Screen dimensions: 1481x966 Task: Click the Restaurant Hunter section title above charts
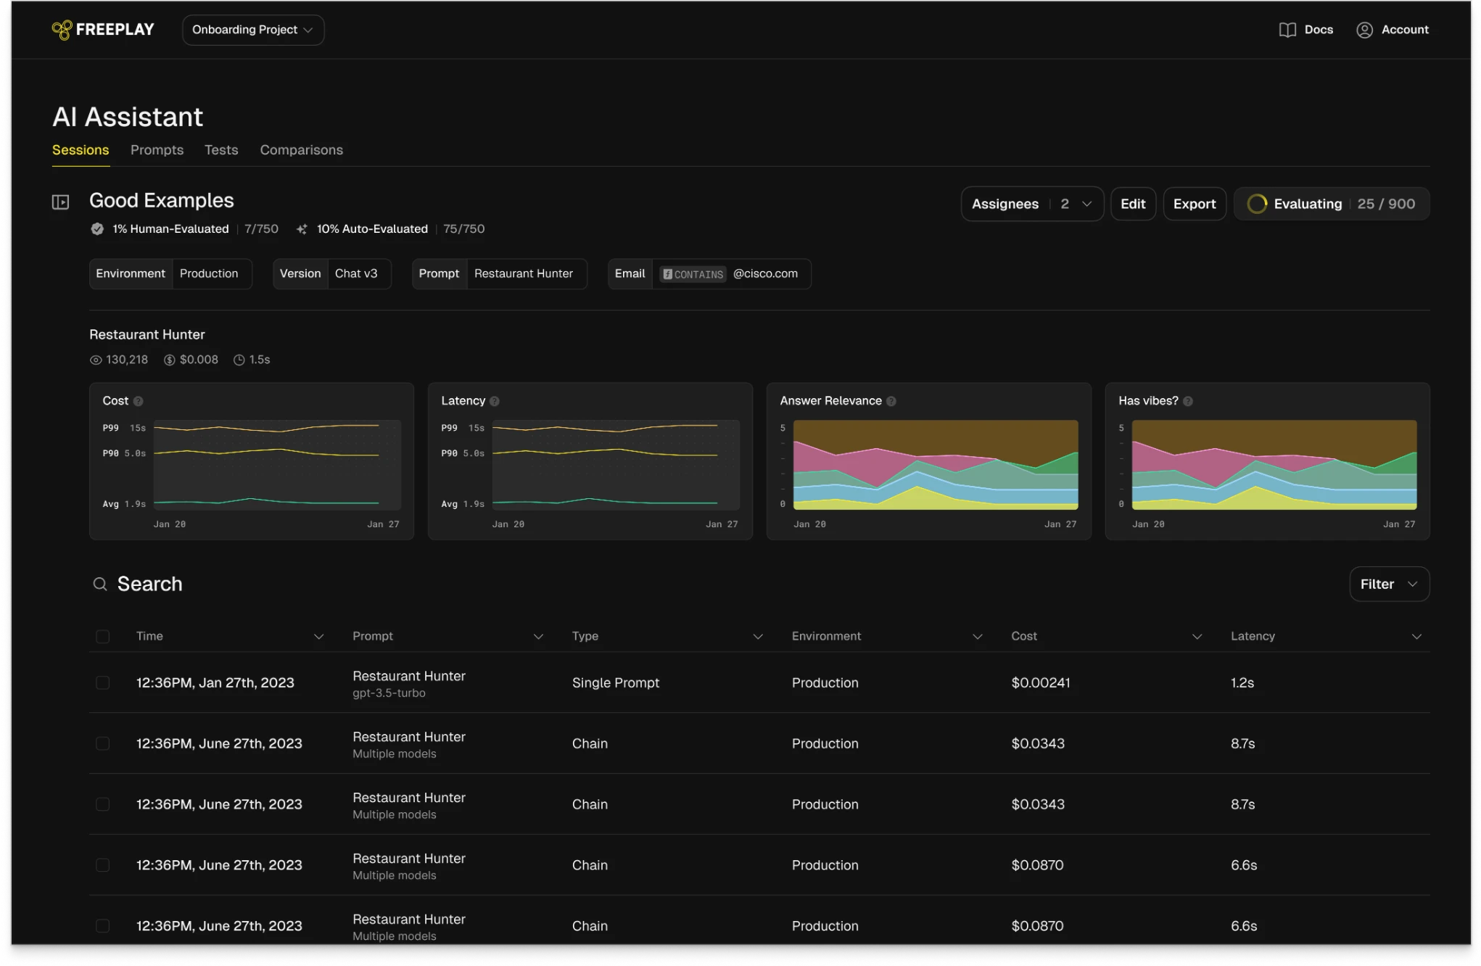tap(147, 335)
